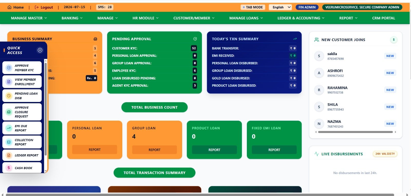Click the Home house icon
Viewport: 411px width, 196px height.
[10, 7]
